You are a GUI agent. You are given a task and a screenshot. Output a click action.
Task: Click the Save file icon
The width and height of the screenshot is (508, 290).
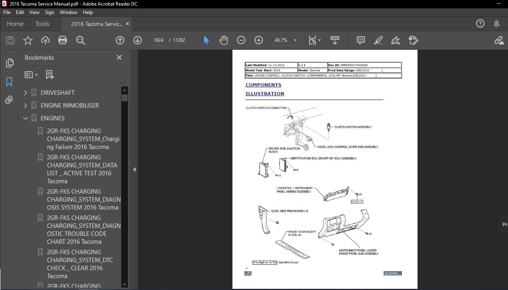point(10,40)
